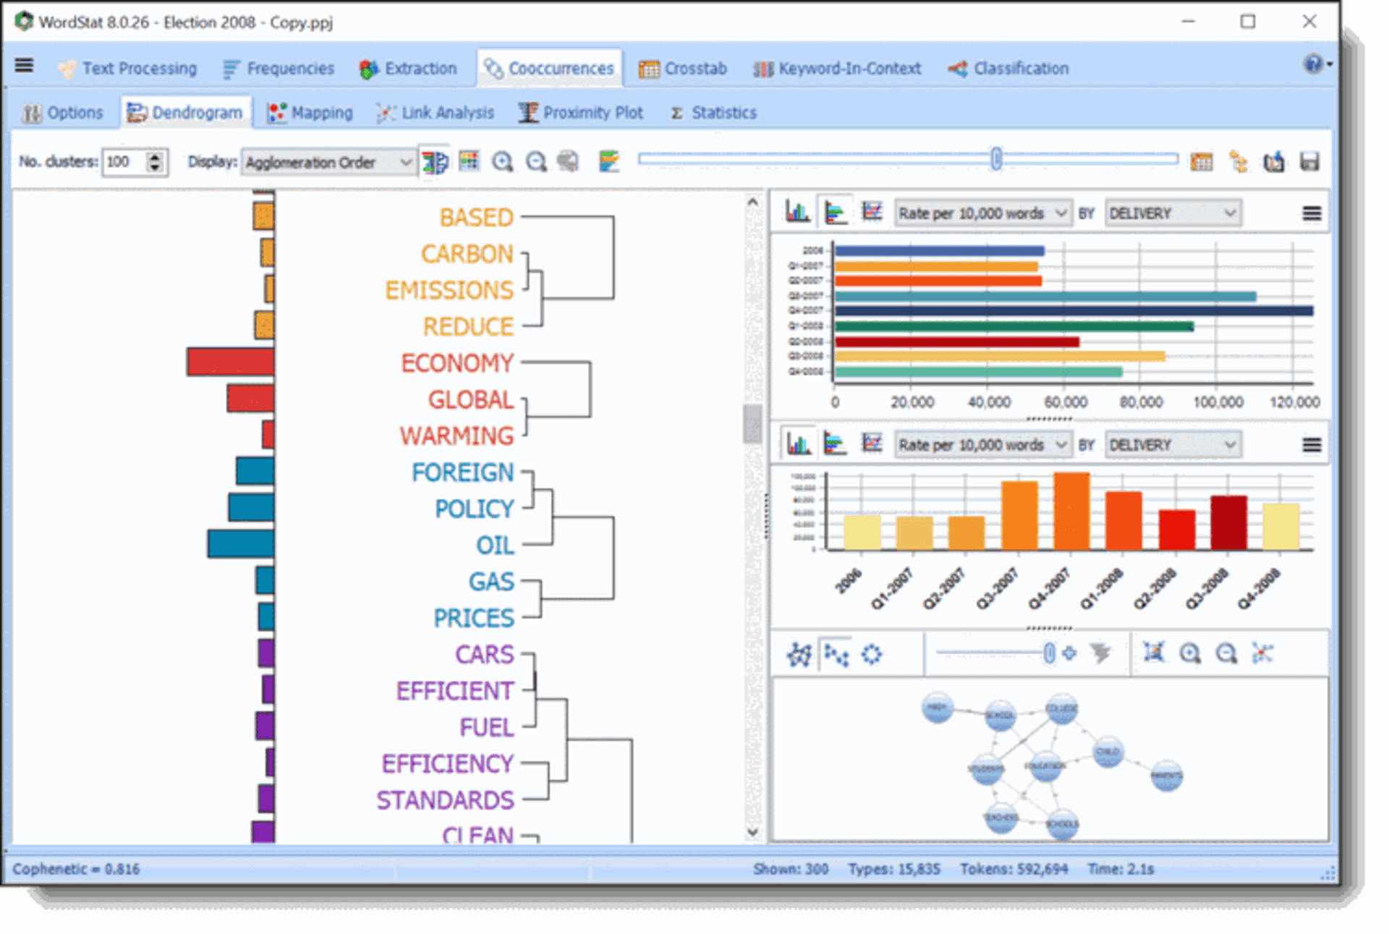
Task: Click the copy-to-clipboard icon near the save button
Action: (x=1273, y=162)
